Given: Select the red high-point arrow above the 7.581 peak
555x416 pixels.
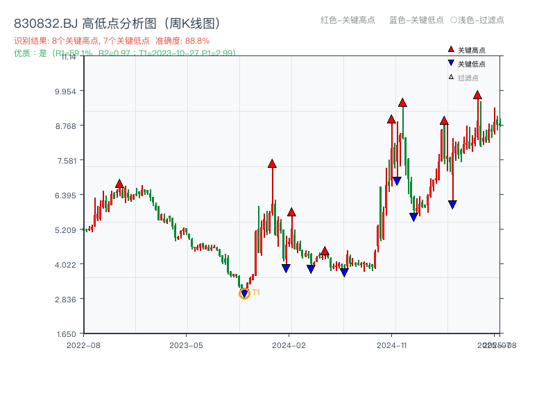Looking at the screenshot, I should (272, 164).
